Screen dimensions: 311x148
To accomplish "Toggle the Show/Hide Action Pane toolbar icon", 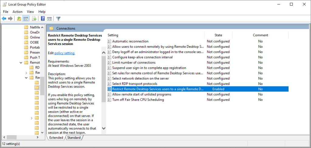I will tap(49, 19).
